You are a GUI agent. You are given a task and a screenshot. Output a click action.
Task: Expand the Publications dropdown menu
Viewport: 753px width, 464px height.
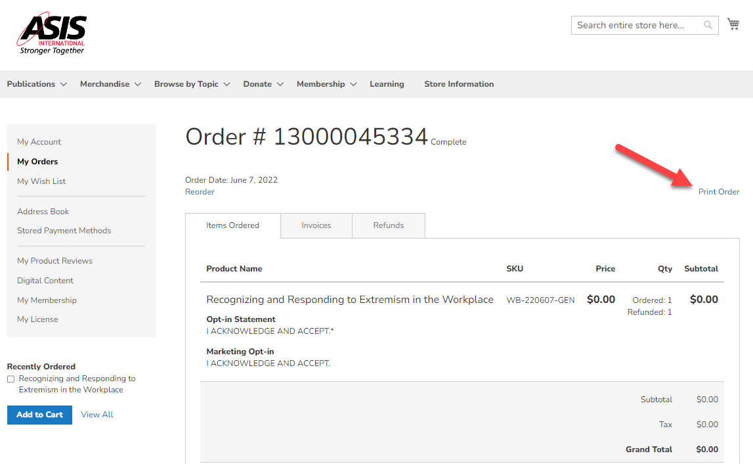point(31,83)
